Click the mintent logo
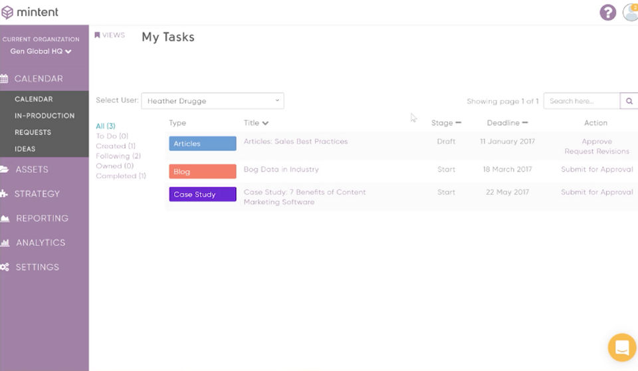638x371 pixels. 30,12
